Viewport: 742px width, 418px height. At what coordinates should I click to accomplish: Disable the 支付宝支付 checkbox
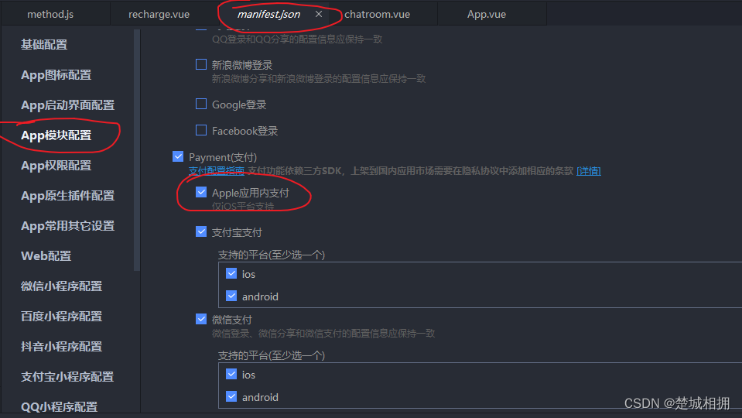click(201, 231)
